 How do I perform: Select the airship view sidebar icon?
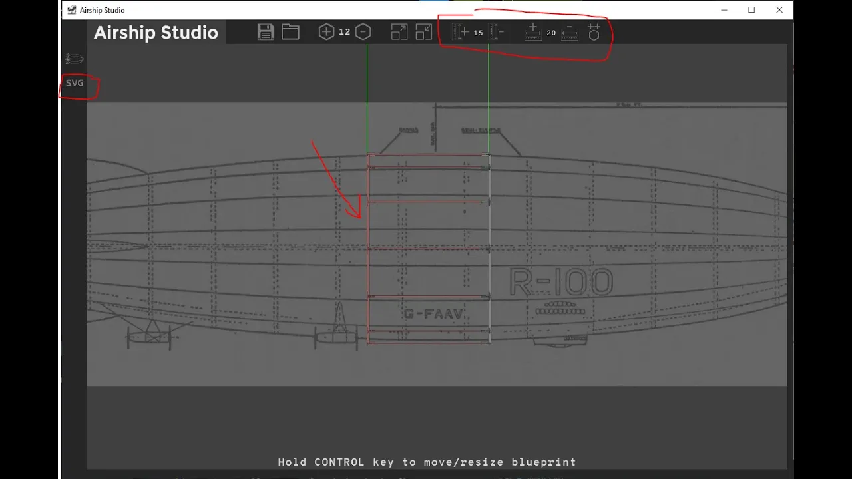click(x=75, y=59)
